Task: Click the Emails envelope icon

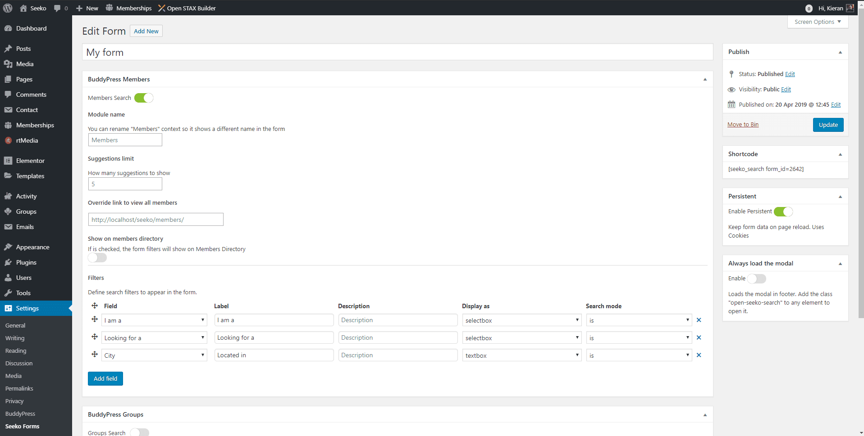Action: [x=8, y=227]
